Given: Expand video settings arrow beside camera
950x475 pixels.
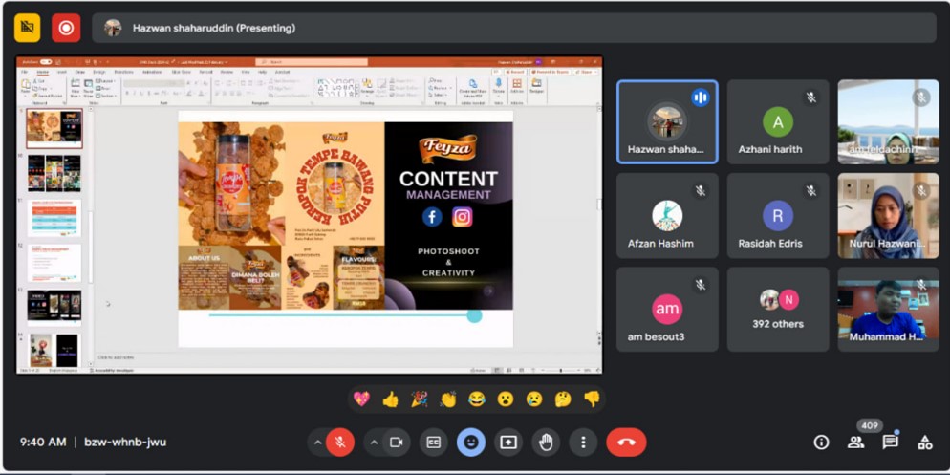Looking at the screenshot, I should [x=374, y=443].
